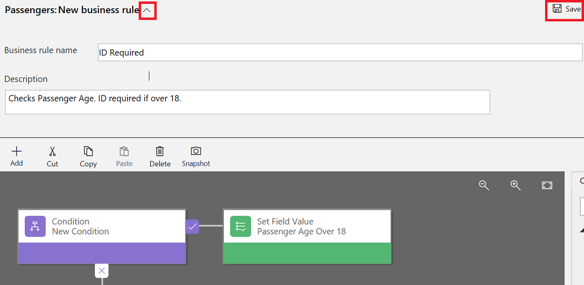The width and height of the screenshot is (584, 285).
Task: Click the Description text box
Action: pyautogui.click(x=247, y=102)
